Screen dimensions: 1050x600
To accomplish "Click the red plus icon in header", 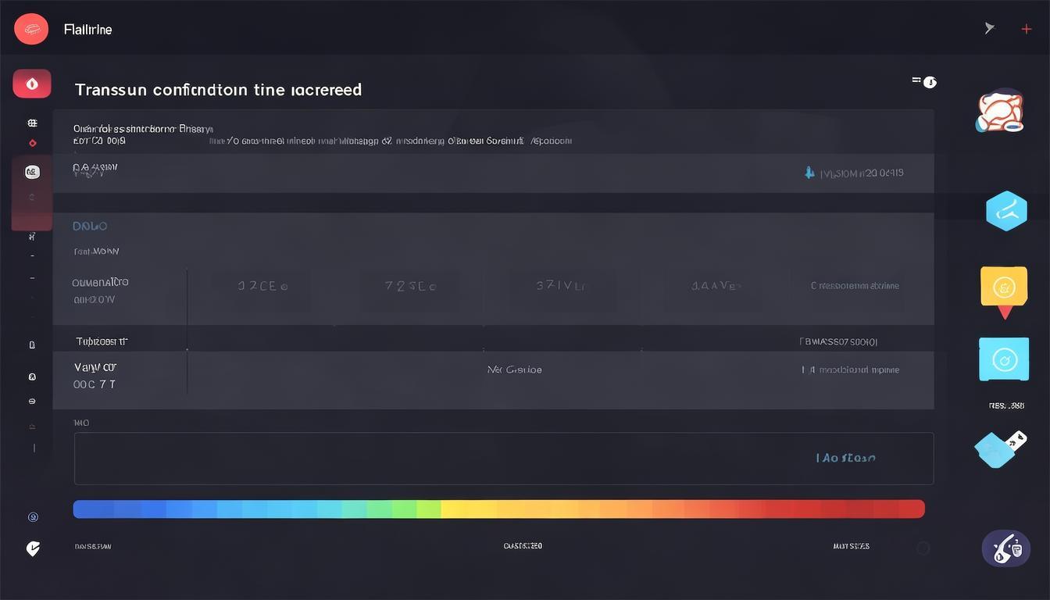I will [x=1027, y=29].
